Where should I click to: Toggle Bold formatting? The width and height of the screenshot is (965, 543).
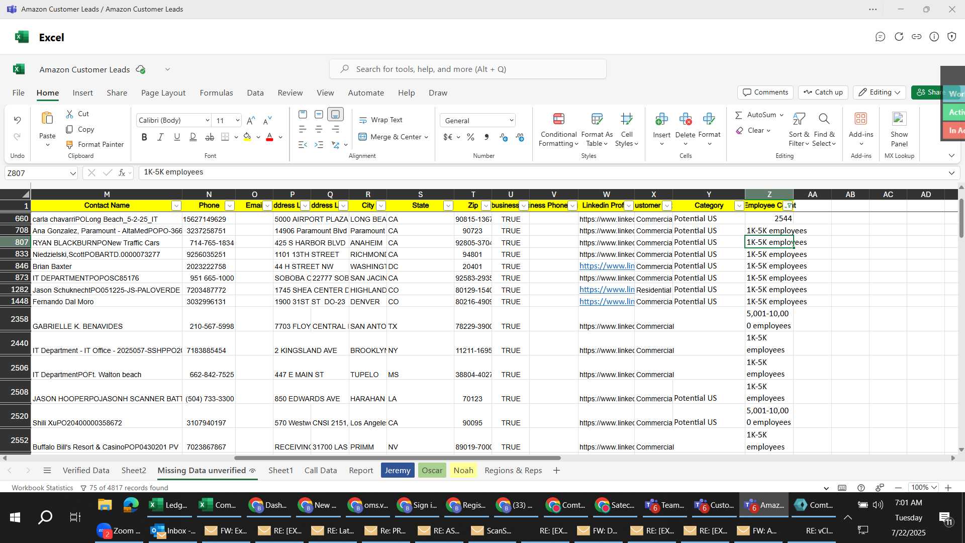click(144, 137)
